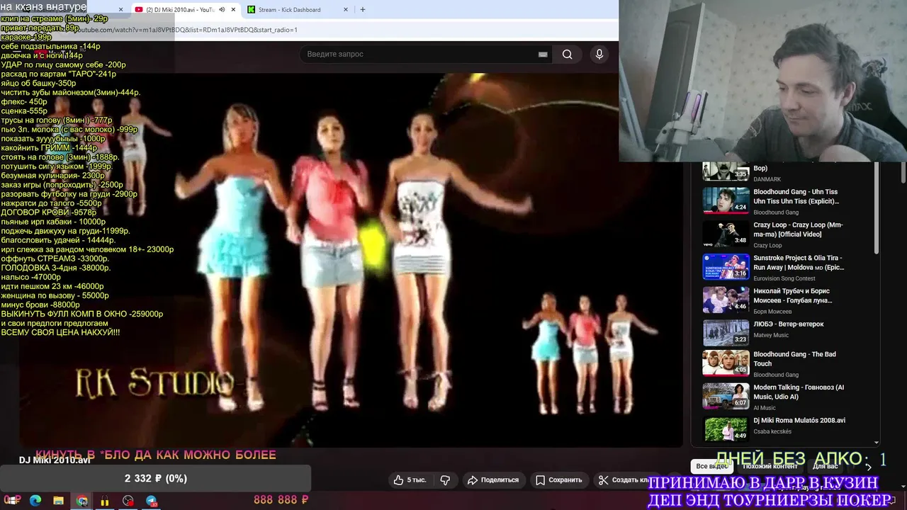Close the Kick Dashboard tab
Viewport: 907px width, 510px height.
[x=346, y=10]
